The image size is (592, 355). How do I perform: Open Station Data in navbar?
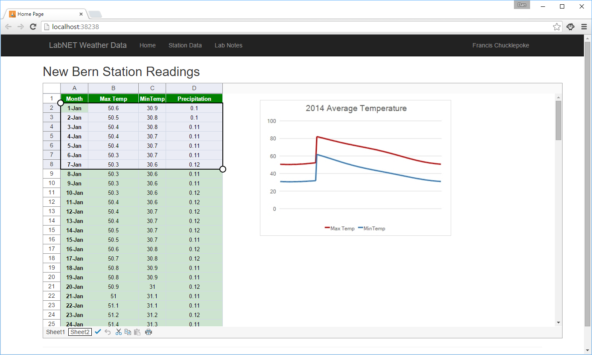click(185, 45)
